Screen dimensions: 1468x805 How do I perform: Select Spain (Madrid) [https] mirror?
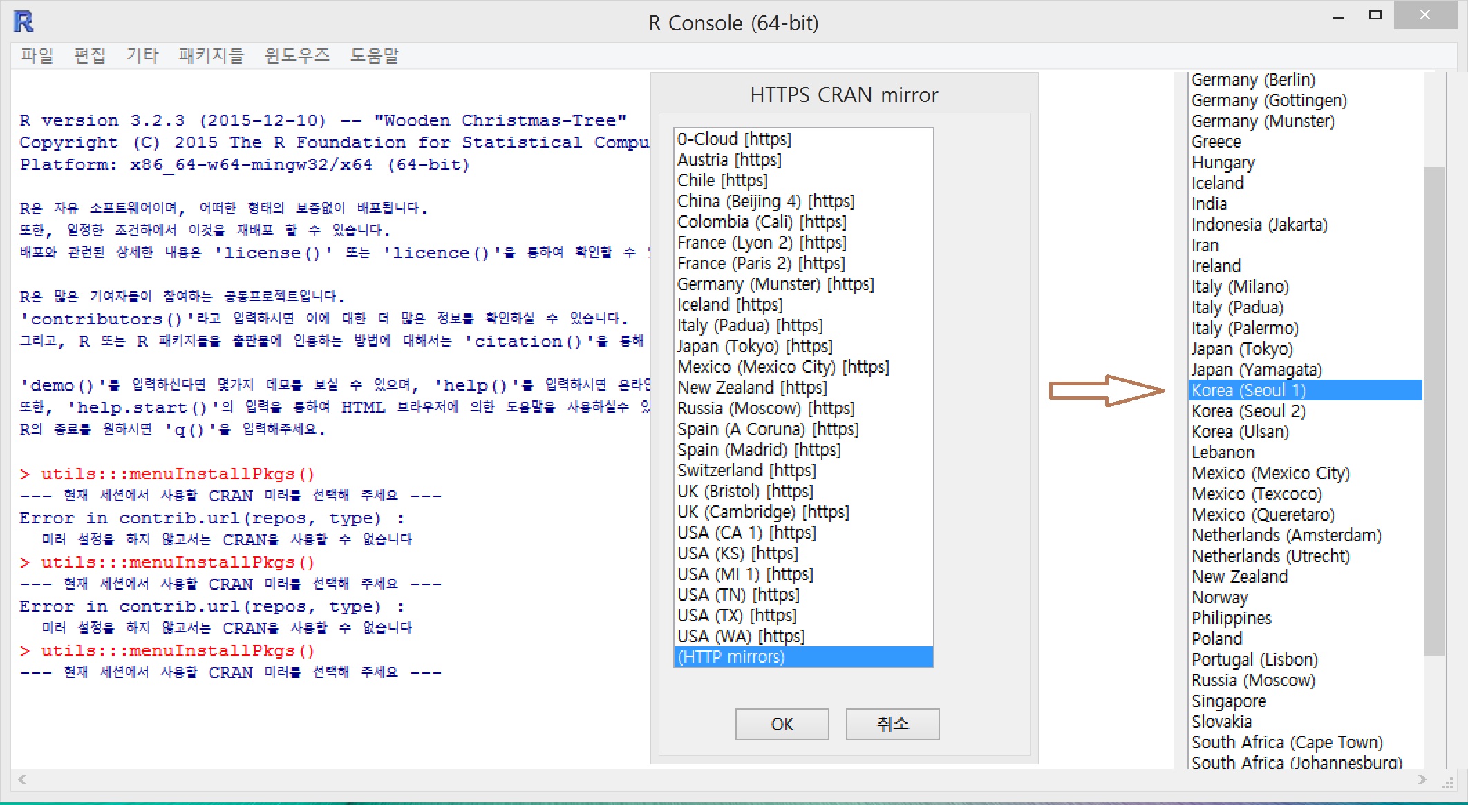pyautogui.click(x=804, y=449)
